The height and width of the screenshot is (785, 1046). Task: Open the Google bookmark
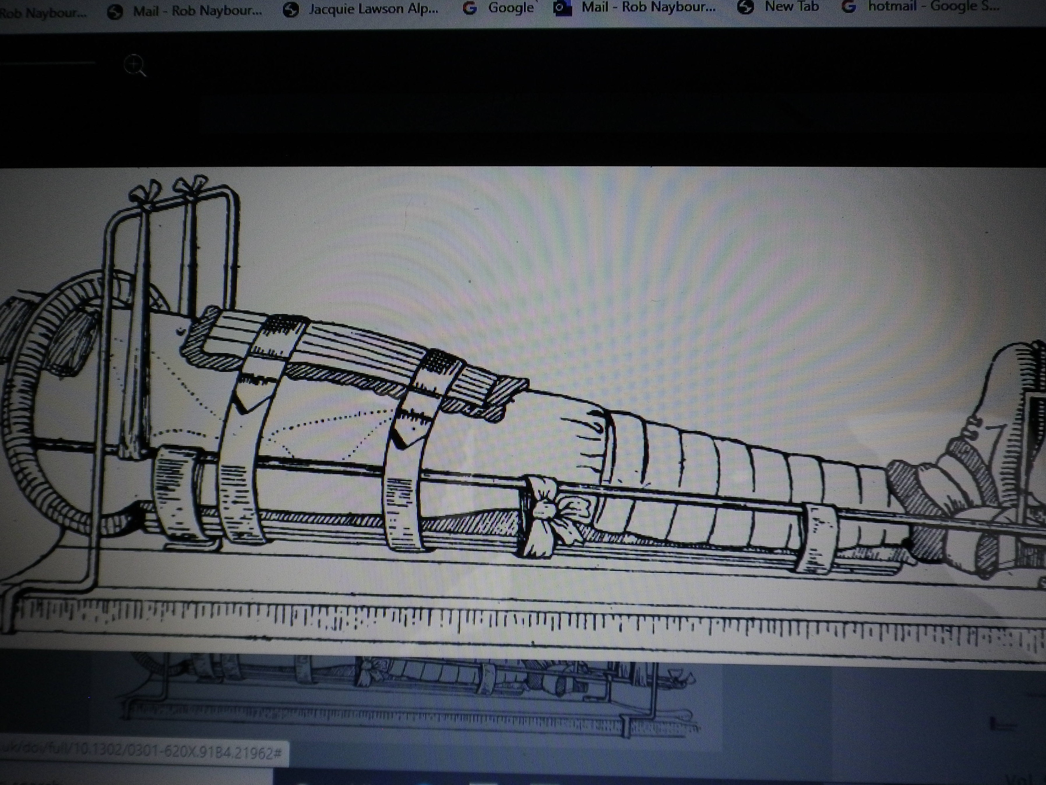coord(499,8)
